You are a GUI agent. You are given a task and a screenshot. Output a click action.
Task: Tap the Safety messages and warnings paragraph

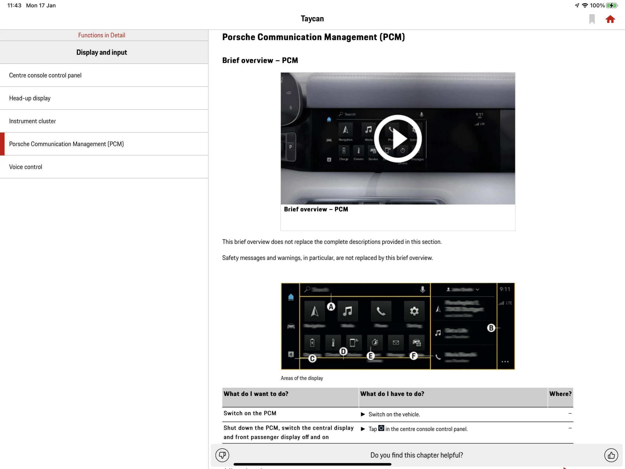(328, 258)
